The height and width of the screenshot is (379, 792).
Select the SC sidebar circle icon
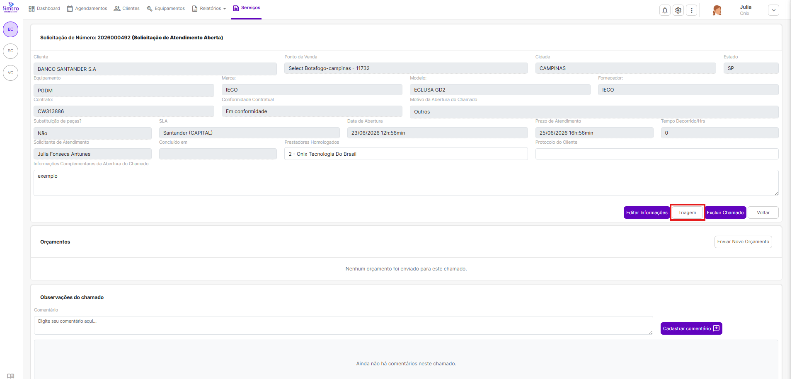(11, 51)
